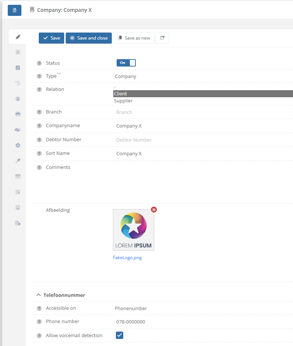
Task: Open the briefcase sidebar icon
Action: pos(18,114)
